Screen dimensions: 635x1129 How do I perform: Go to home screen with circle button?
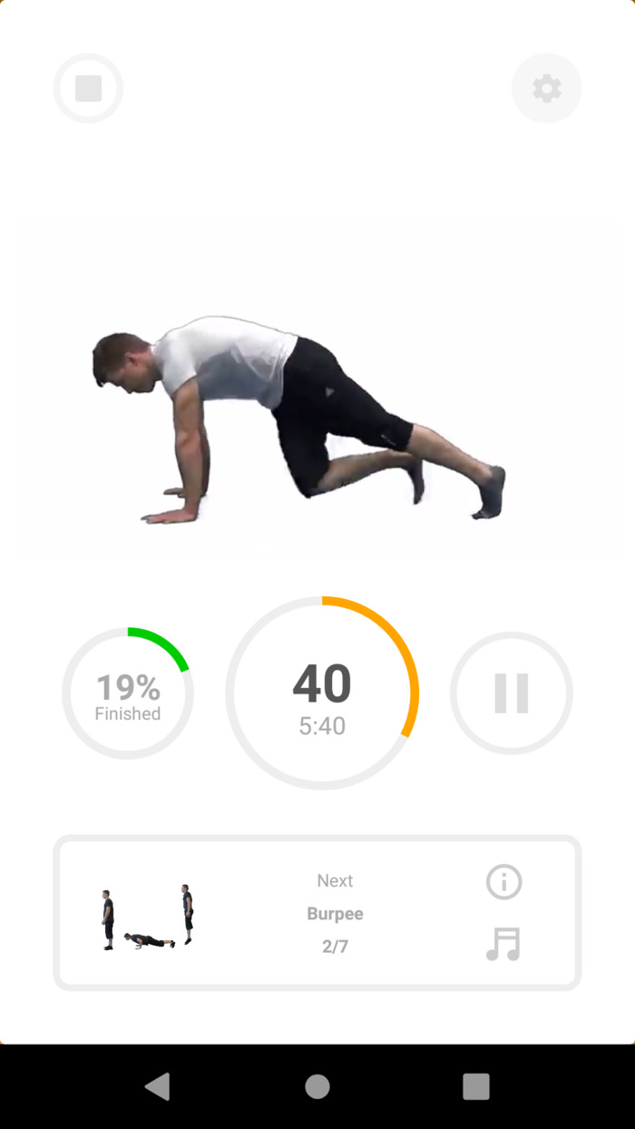pyautogui.click(x=317, y=1086)
